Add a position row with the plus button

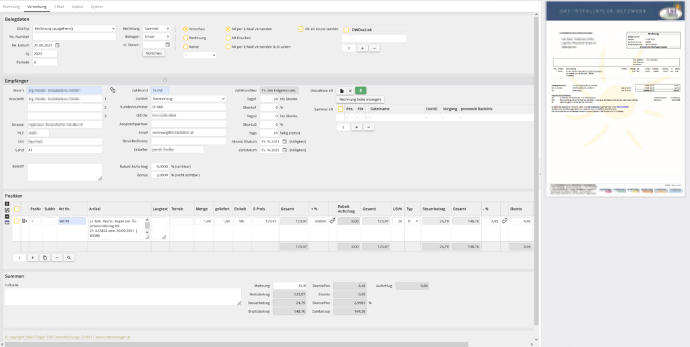(x=32, y=258)
